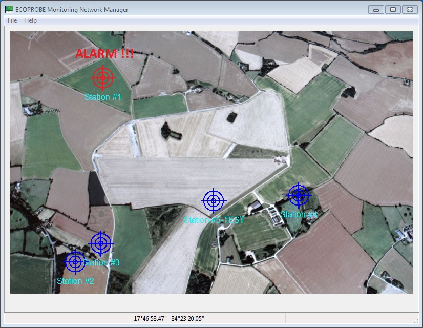Click the Station #5-TEST label
423x328 pixels.
click(214, 220)
